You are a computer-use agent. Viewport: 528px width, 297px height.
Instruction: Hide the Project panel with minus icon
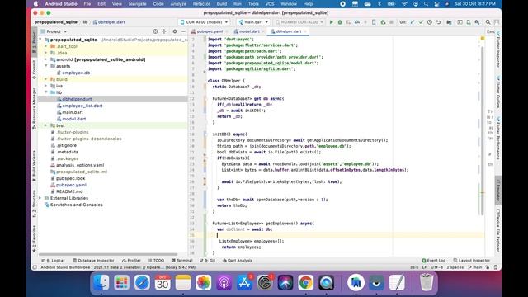point(183,31)
